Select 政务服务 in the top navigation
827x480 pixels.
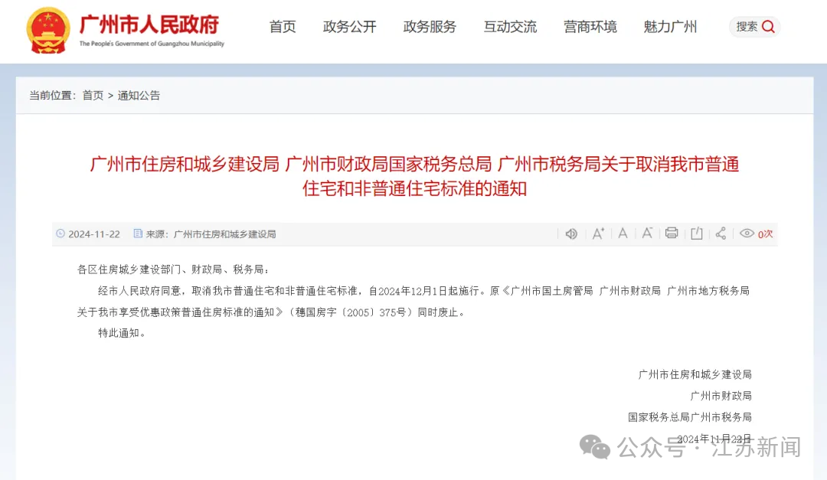430,27
